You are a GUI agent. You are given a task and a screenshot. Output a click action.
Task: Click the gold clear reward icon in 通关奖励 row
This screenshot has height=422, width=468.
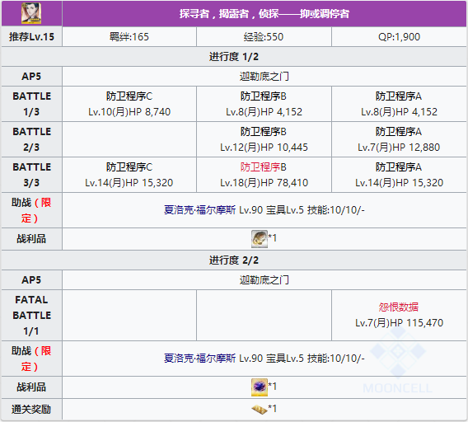coord(260,410)
